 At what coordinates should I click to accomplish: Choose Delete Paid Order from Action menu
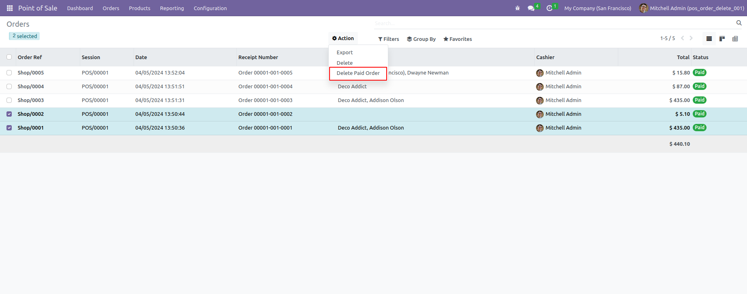point(358,73)
